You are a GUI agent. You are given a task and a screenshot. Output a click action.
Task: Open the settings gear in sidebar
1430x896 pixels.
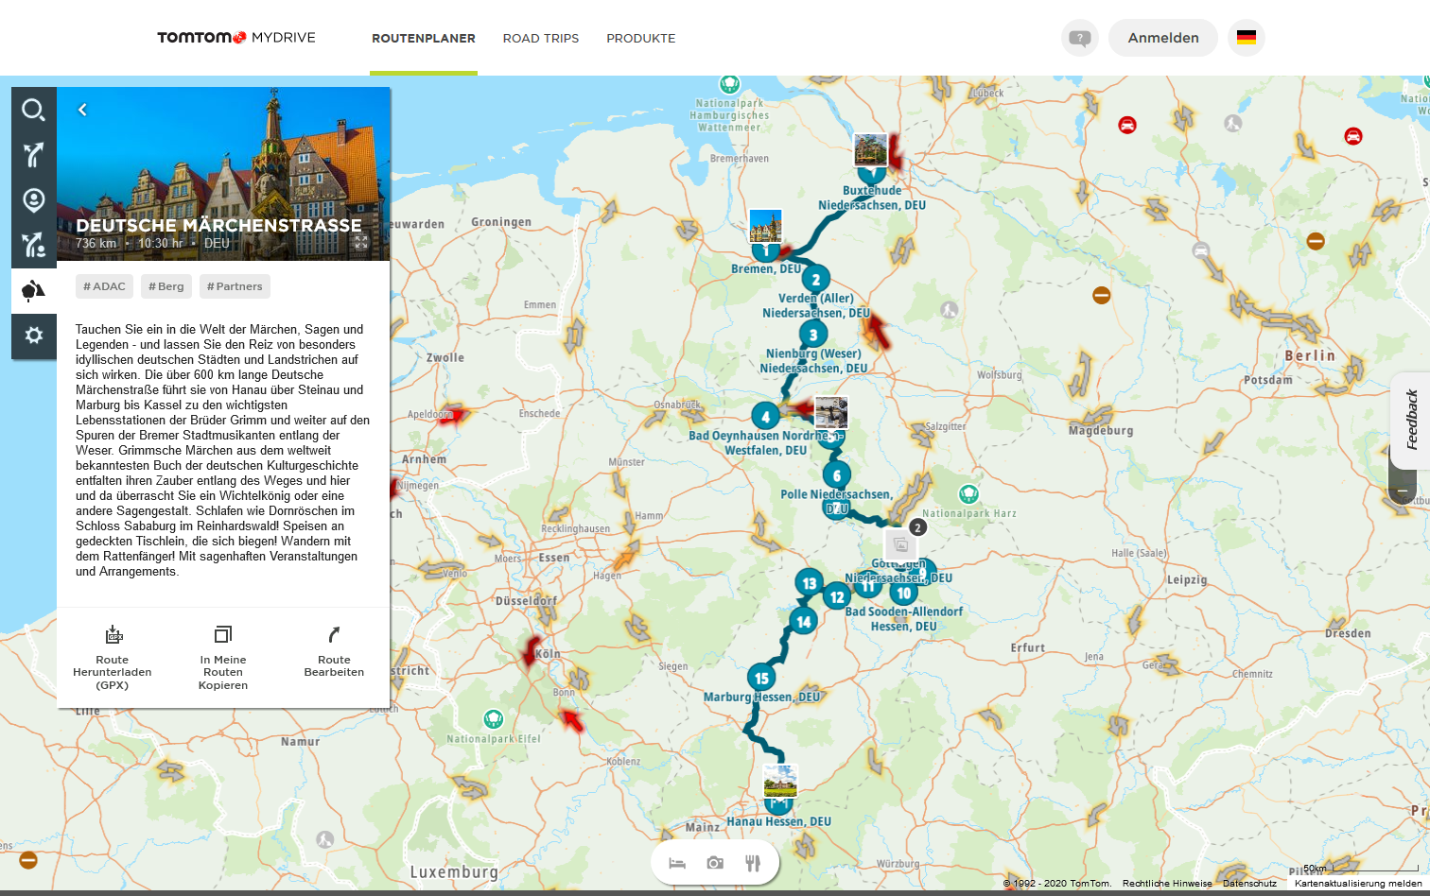point(33,336)
